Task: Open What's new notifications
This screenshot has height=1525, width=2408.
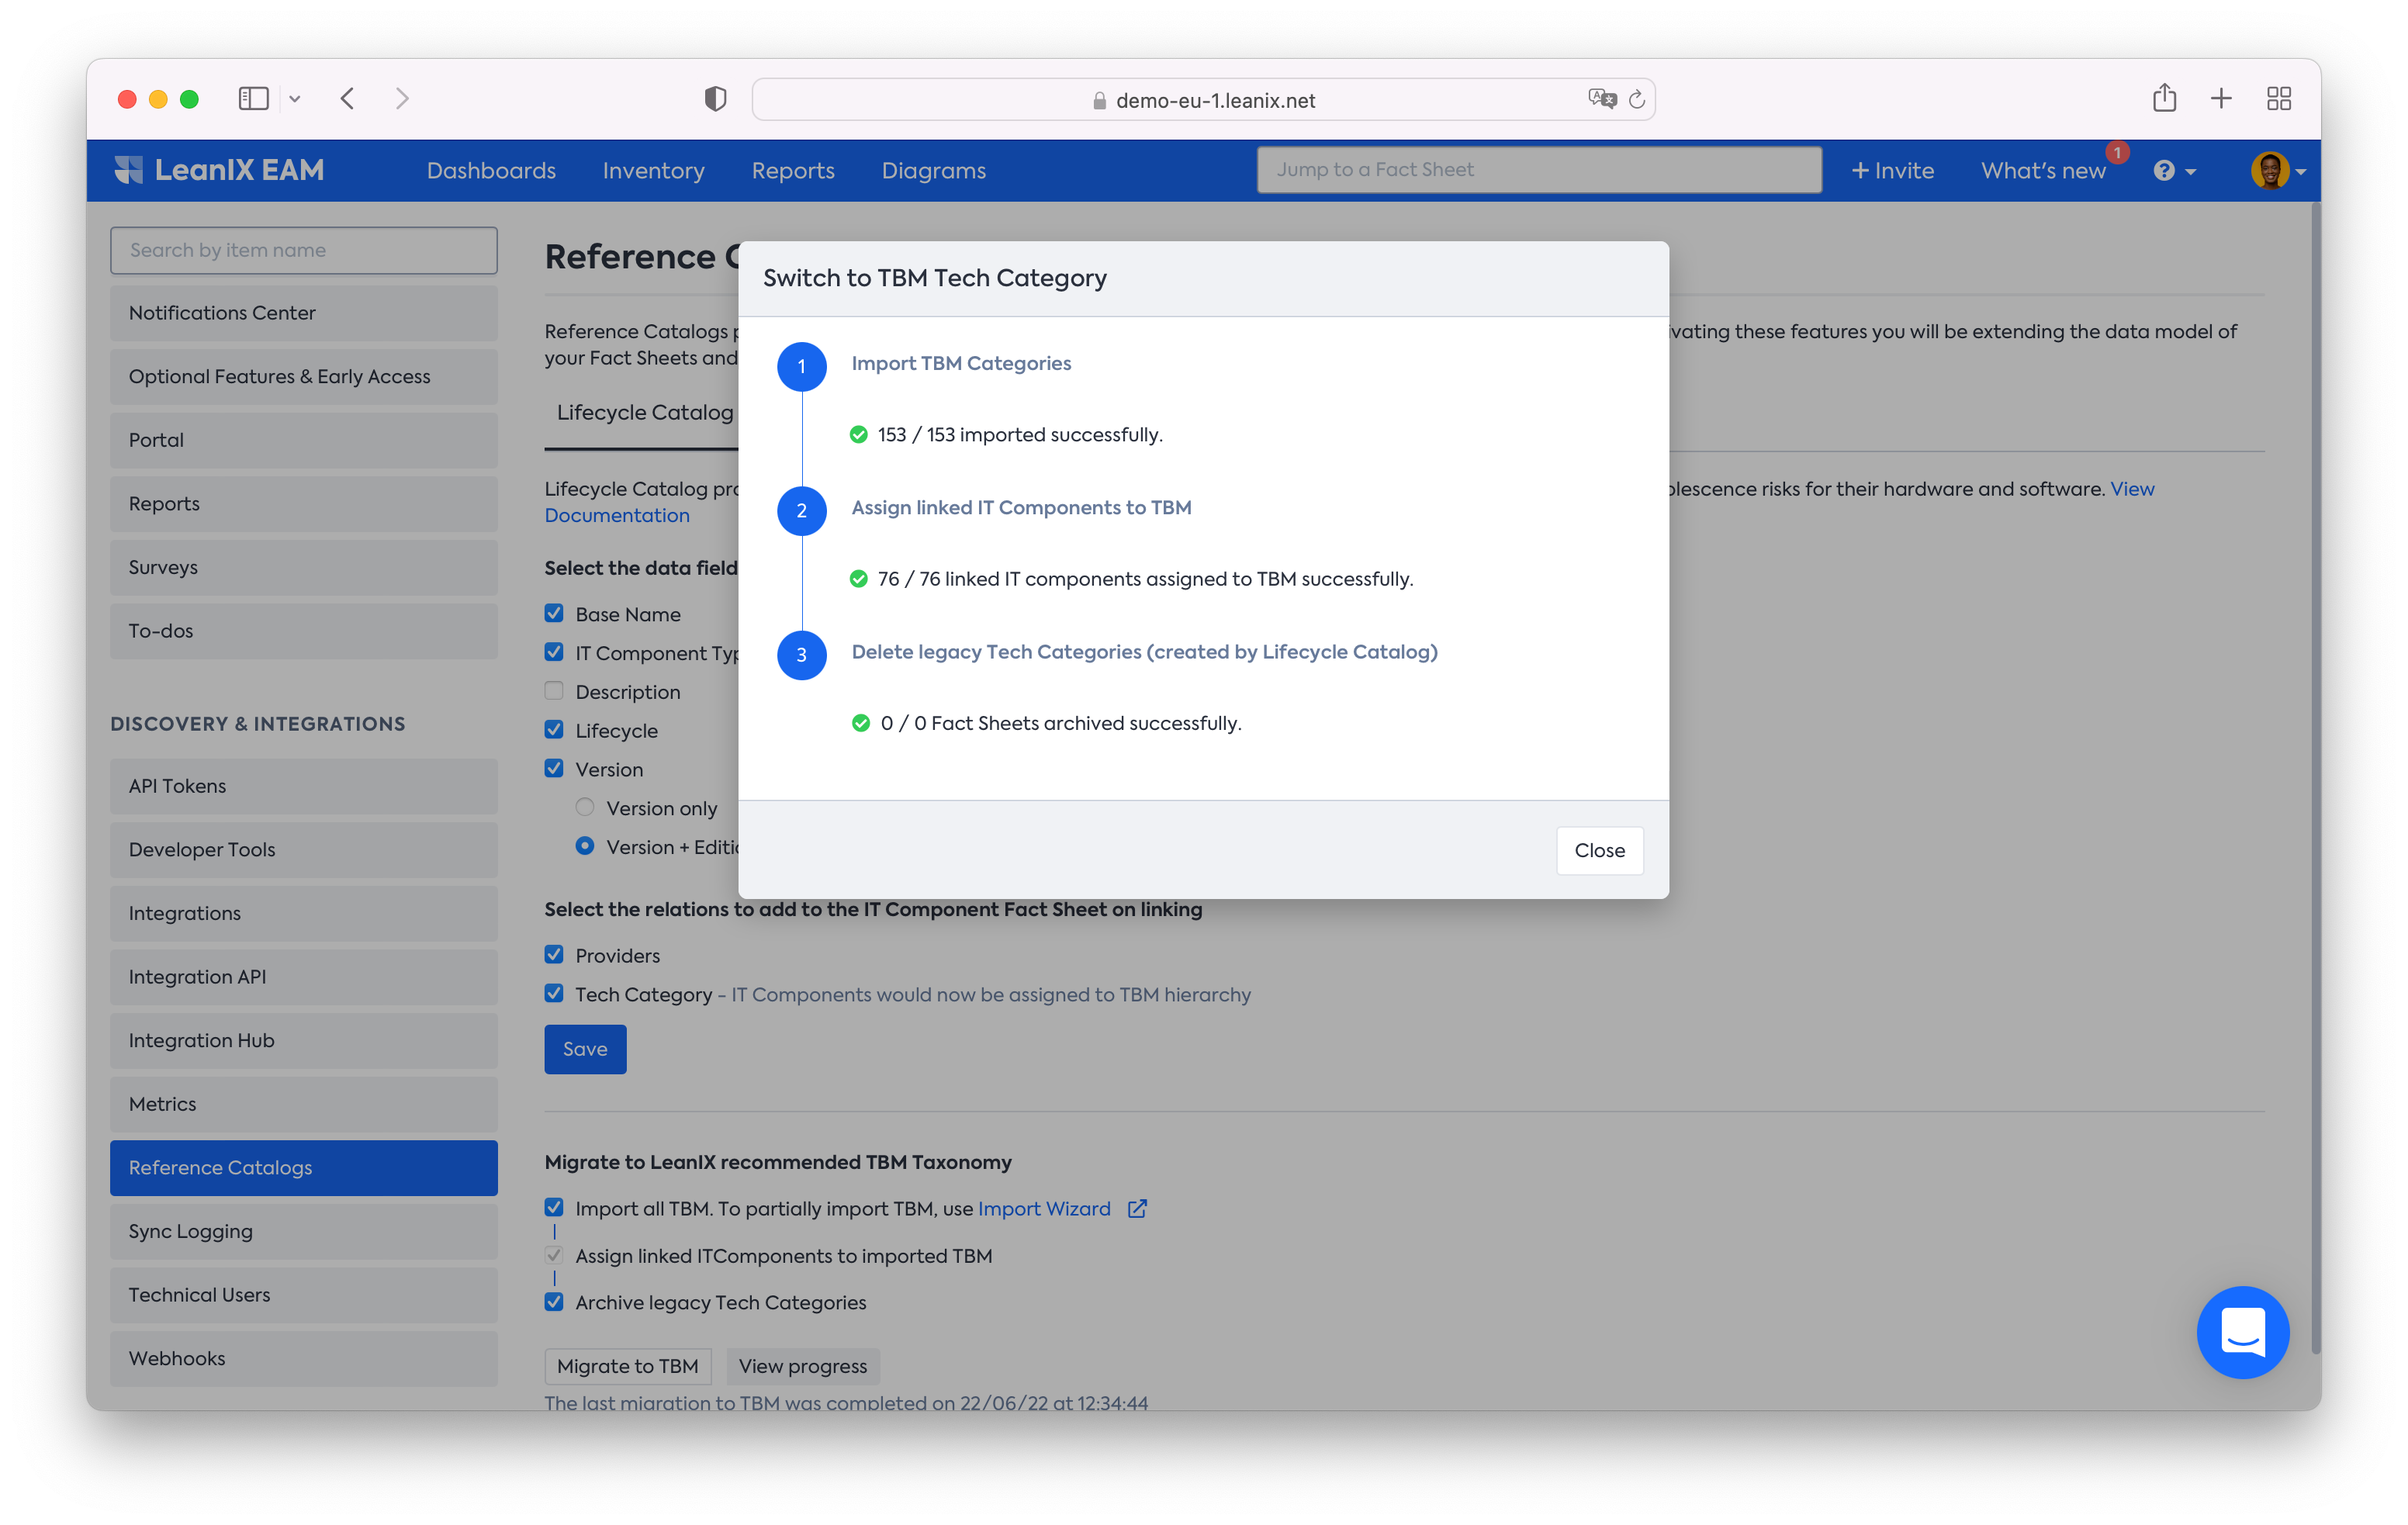Action: [2043, 170]
